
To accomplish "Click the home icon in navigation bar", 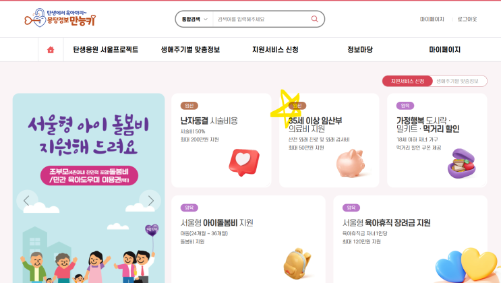I will 51,50.
